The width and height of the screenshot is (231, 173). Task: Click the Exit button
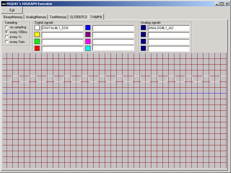coord(12,10)
